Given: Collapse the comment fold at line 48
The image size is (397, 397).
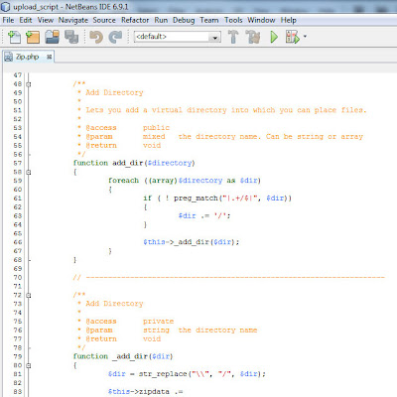Looking at the screenshot, I should pos(29,84).
